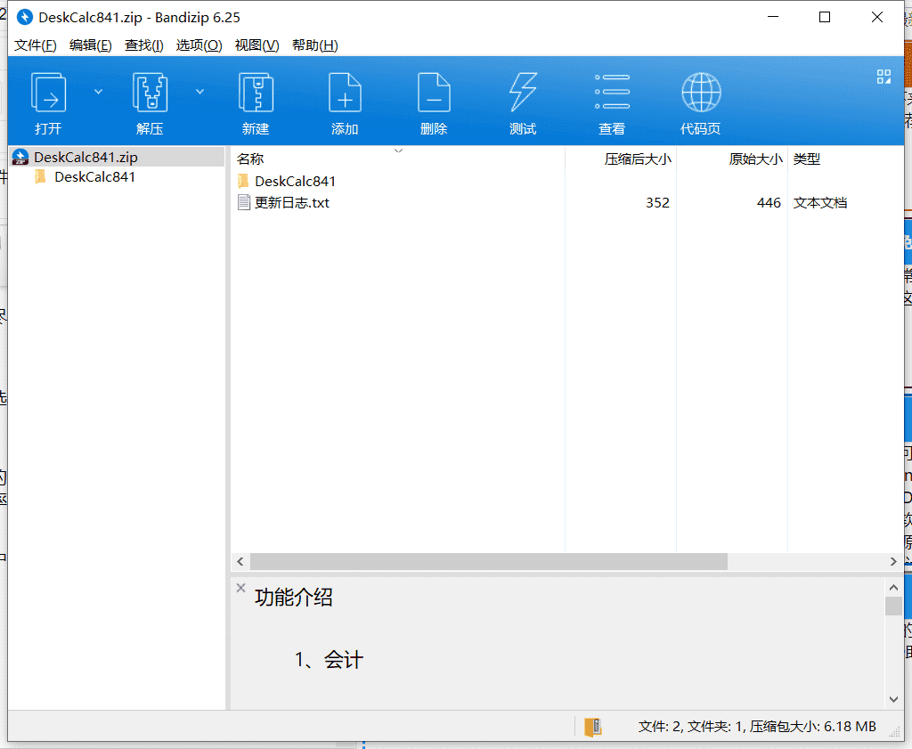Close the preview pane with the X
The image size is (912, 749).
[x=240, y=588]
